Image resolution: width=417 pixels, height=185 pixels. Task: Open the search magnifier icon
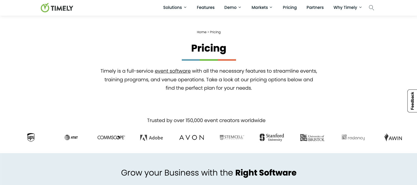click(371, 8)
